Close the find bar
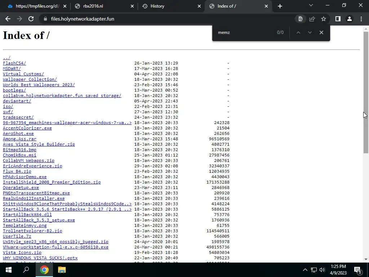The width and height of the screenshot is (369, 277). 321,32
